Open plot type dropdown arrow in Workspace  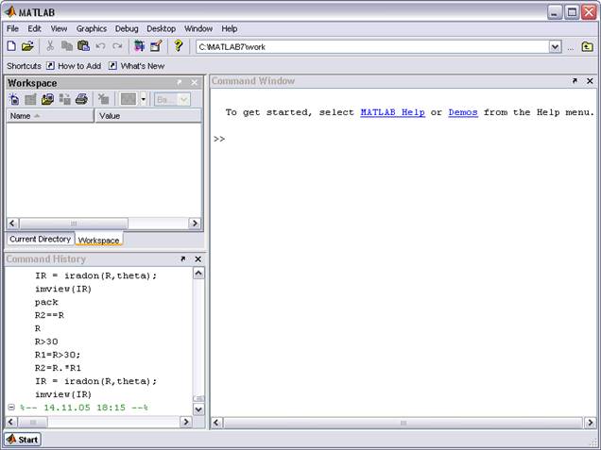coord(143,99)
